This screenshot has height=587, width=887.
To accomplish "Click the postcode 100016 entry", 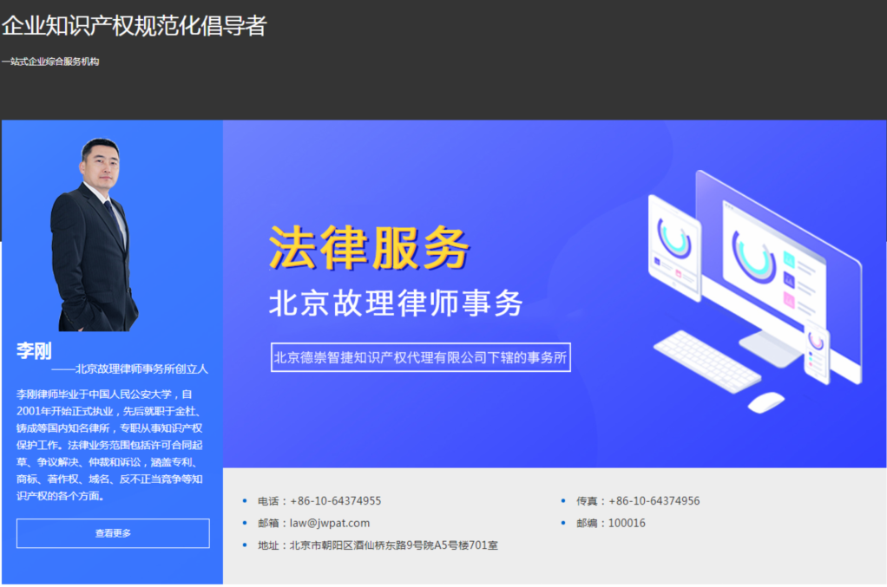I will (626, 523).
